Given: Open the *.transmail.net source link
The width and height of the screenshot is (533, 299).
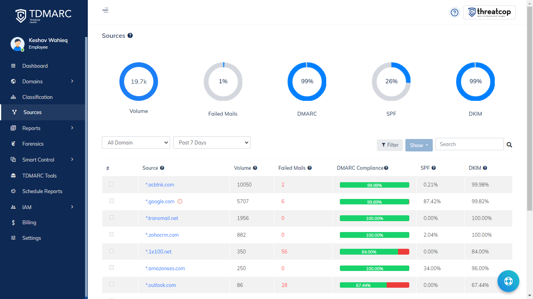Looking at the screenshot, I should click(x=162, y=218).
